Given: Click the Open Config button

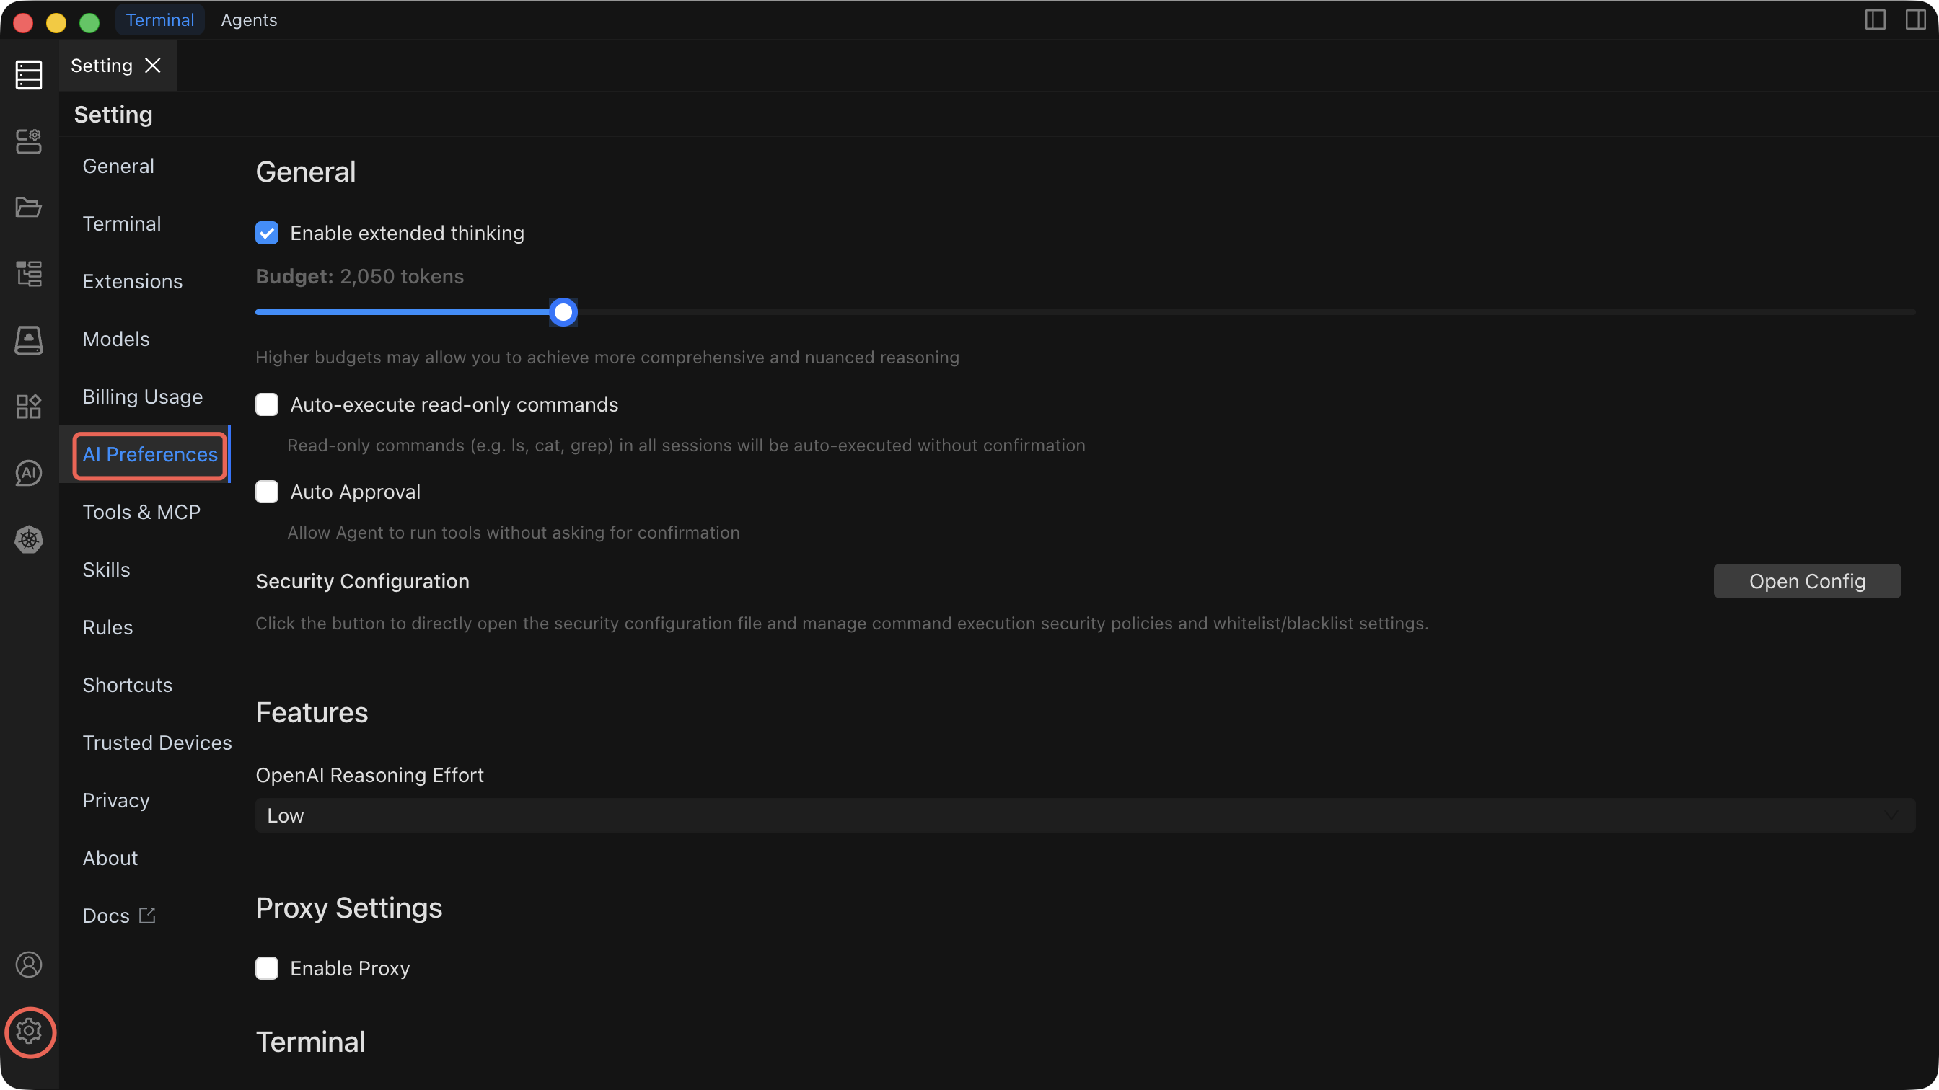Looking at the screenshot, I should point(1806,582).
